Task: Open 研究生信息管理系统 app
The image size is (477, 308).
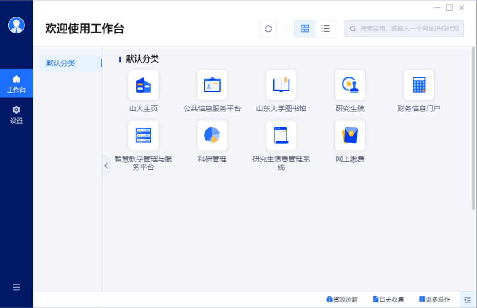Action: pos(281,135)
